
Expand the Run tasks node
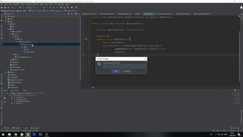(x=12, y=103)
